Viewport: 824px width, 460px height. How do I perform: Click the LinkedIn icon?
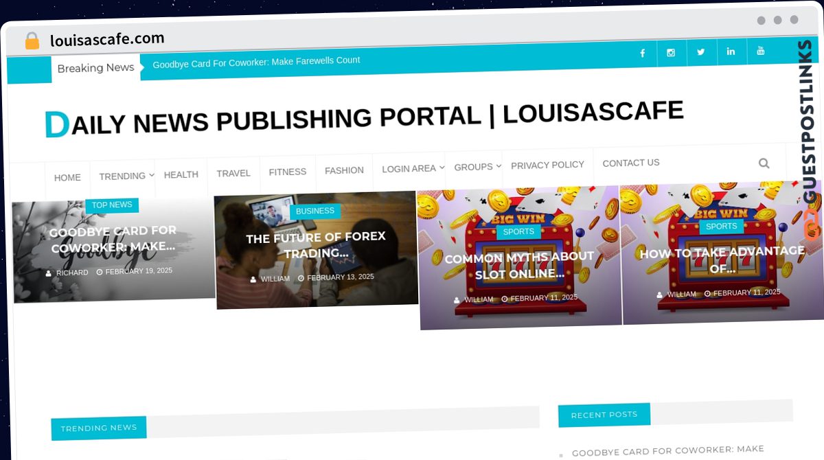click(x=731, y=52)
